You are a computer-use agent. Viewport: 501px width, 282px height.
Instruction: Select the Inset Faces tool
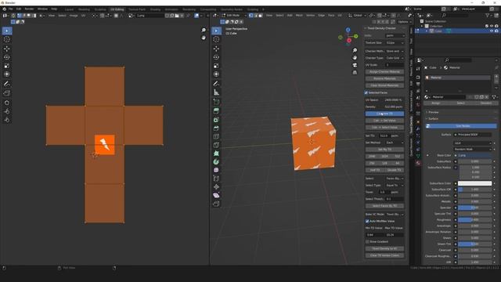tap(216, 120)
